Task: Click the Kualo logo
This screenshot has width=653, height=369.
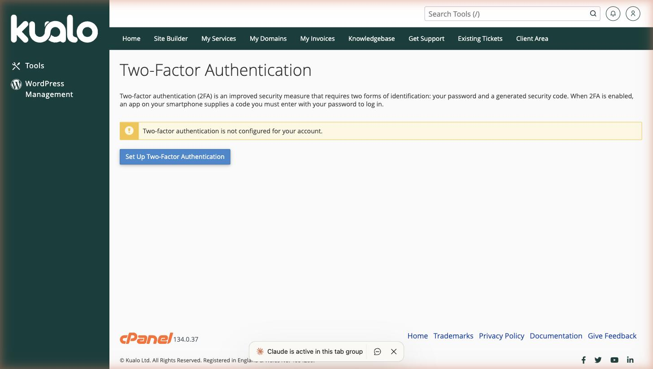Action: pyautogui.click(x=54, y=29)
